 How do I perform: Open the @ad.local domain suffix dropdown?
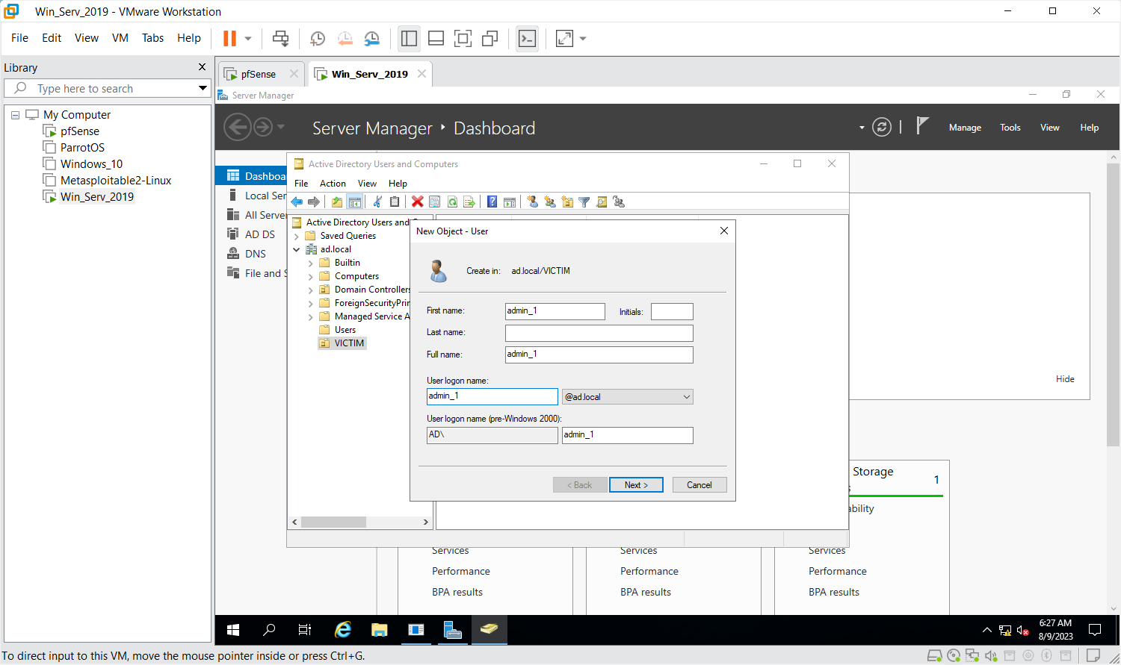(x=628, y=397)
